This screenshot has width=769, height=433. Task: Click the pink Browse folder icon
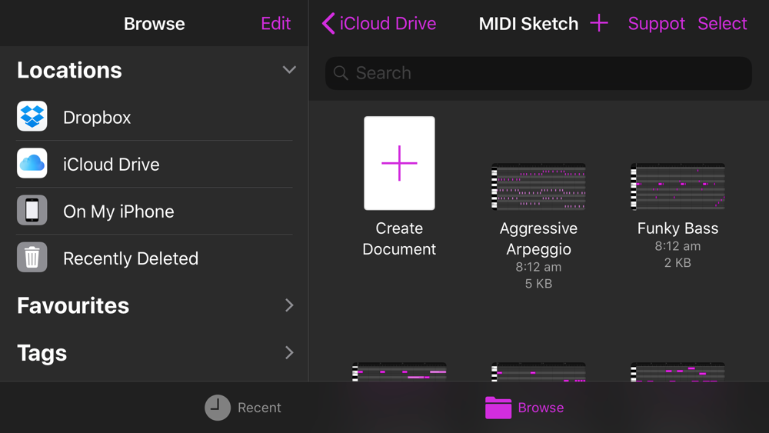pyautogui.click(x=498, y=408)
